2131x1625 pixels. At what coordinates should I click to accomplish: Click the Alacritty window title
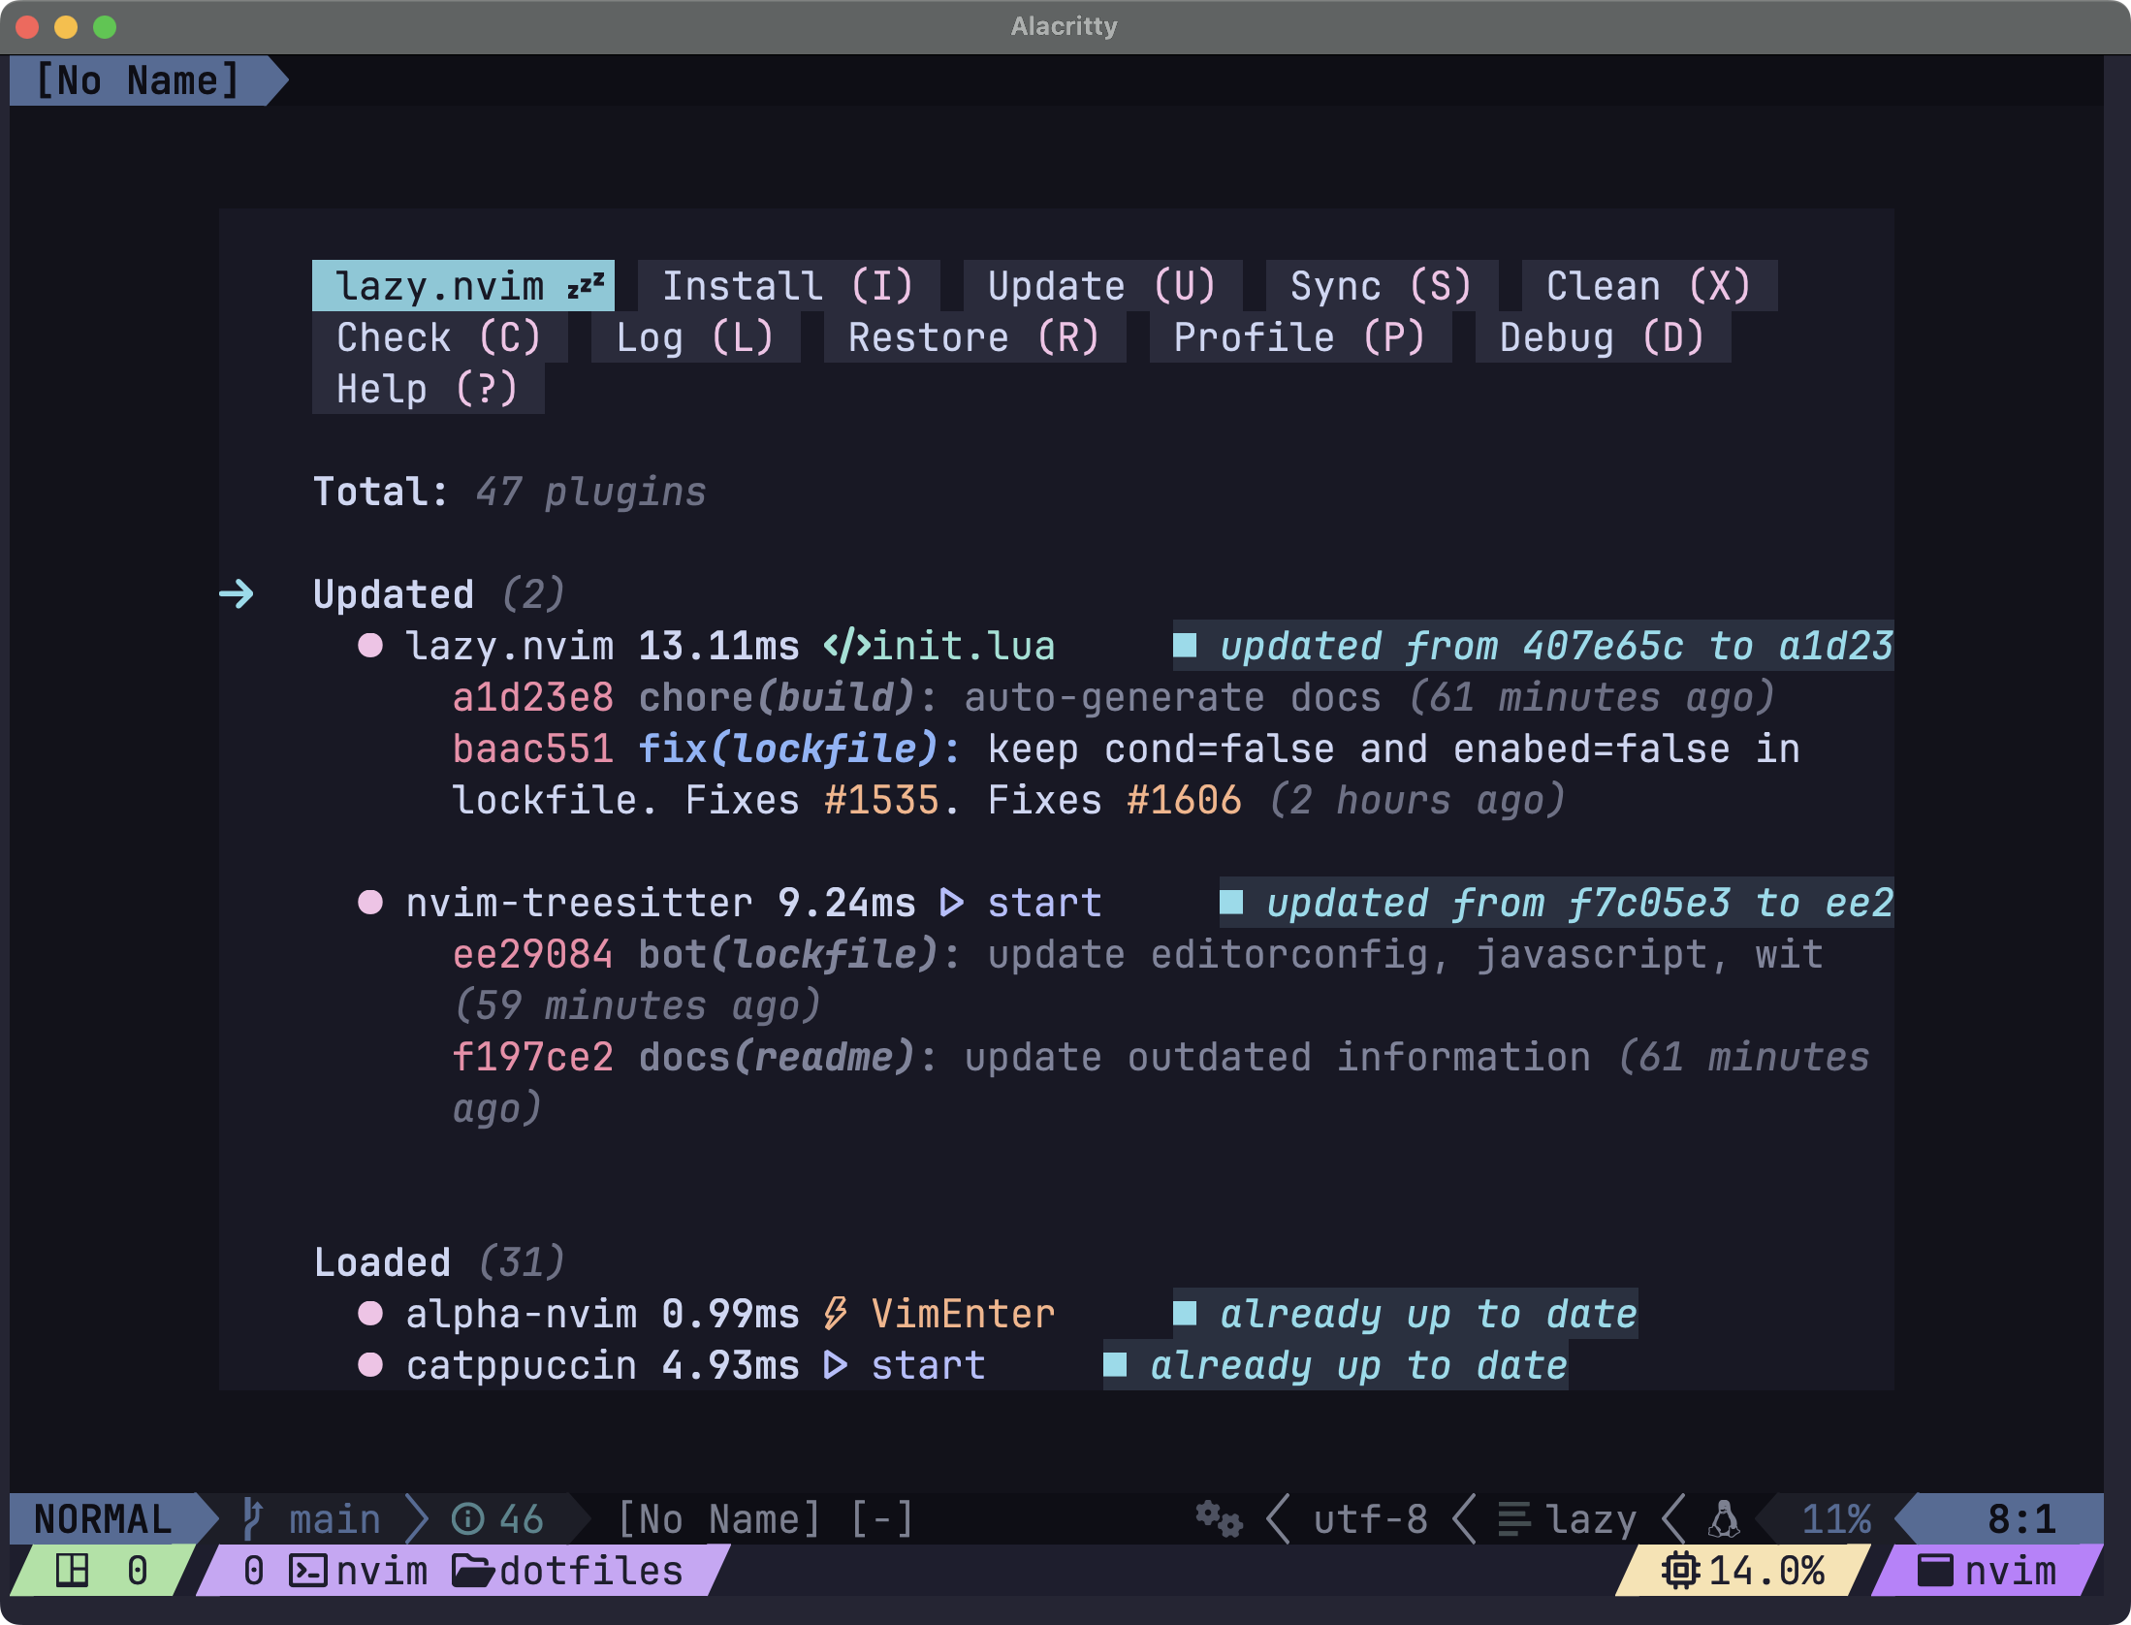click(1065, 26)
